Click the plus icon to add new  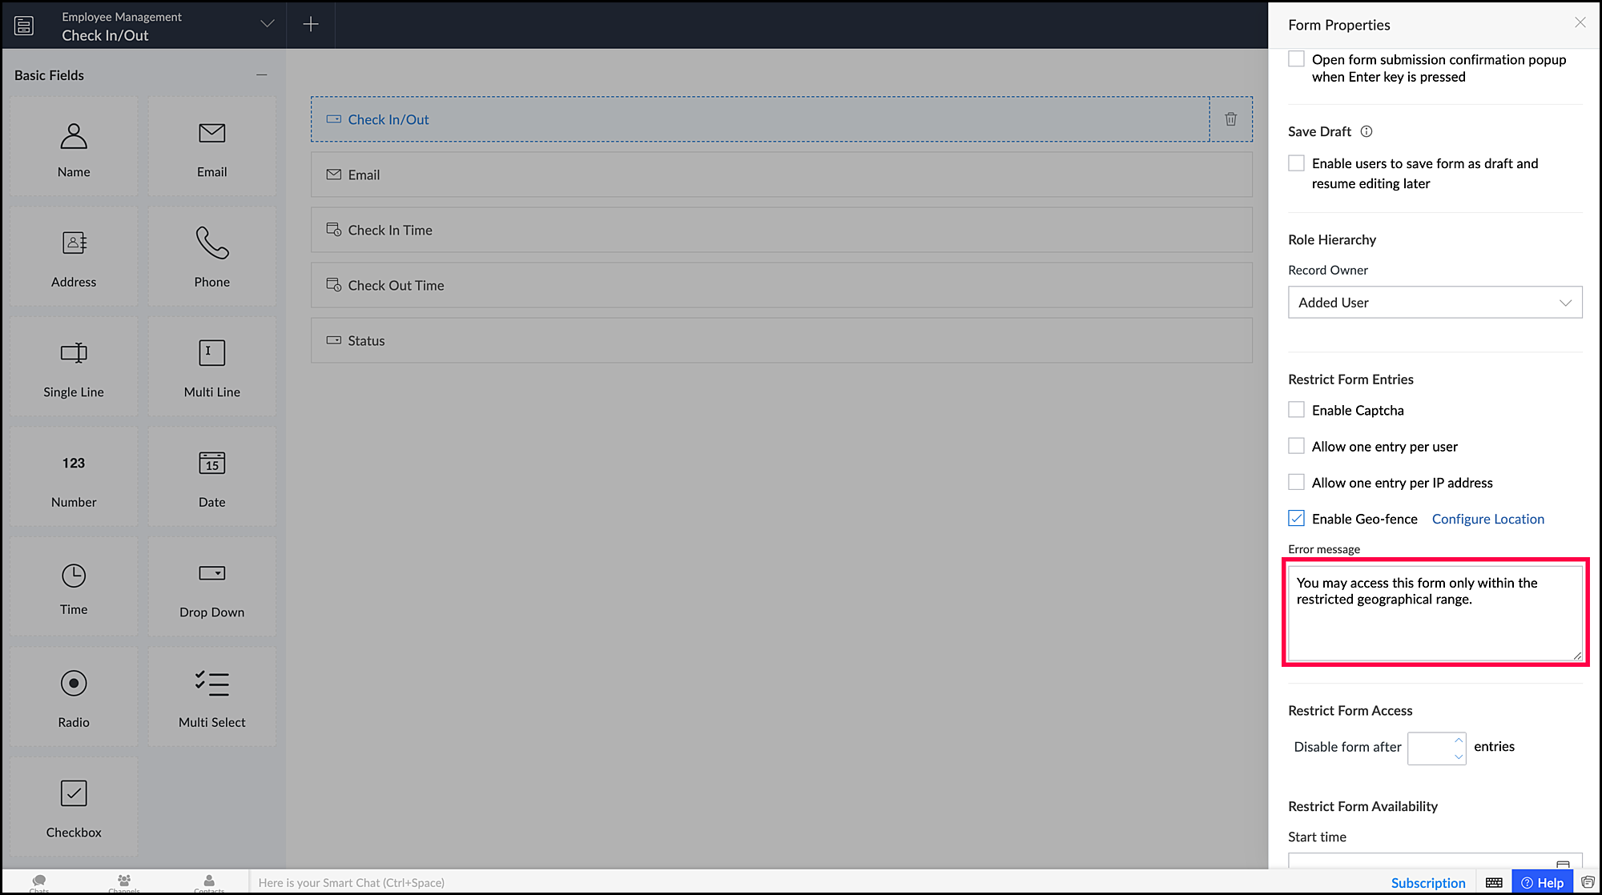311,25
